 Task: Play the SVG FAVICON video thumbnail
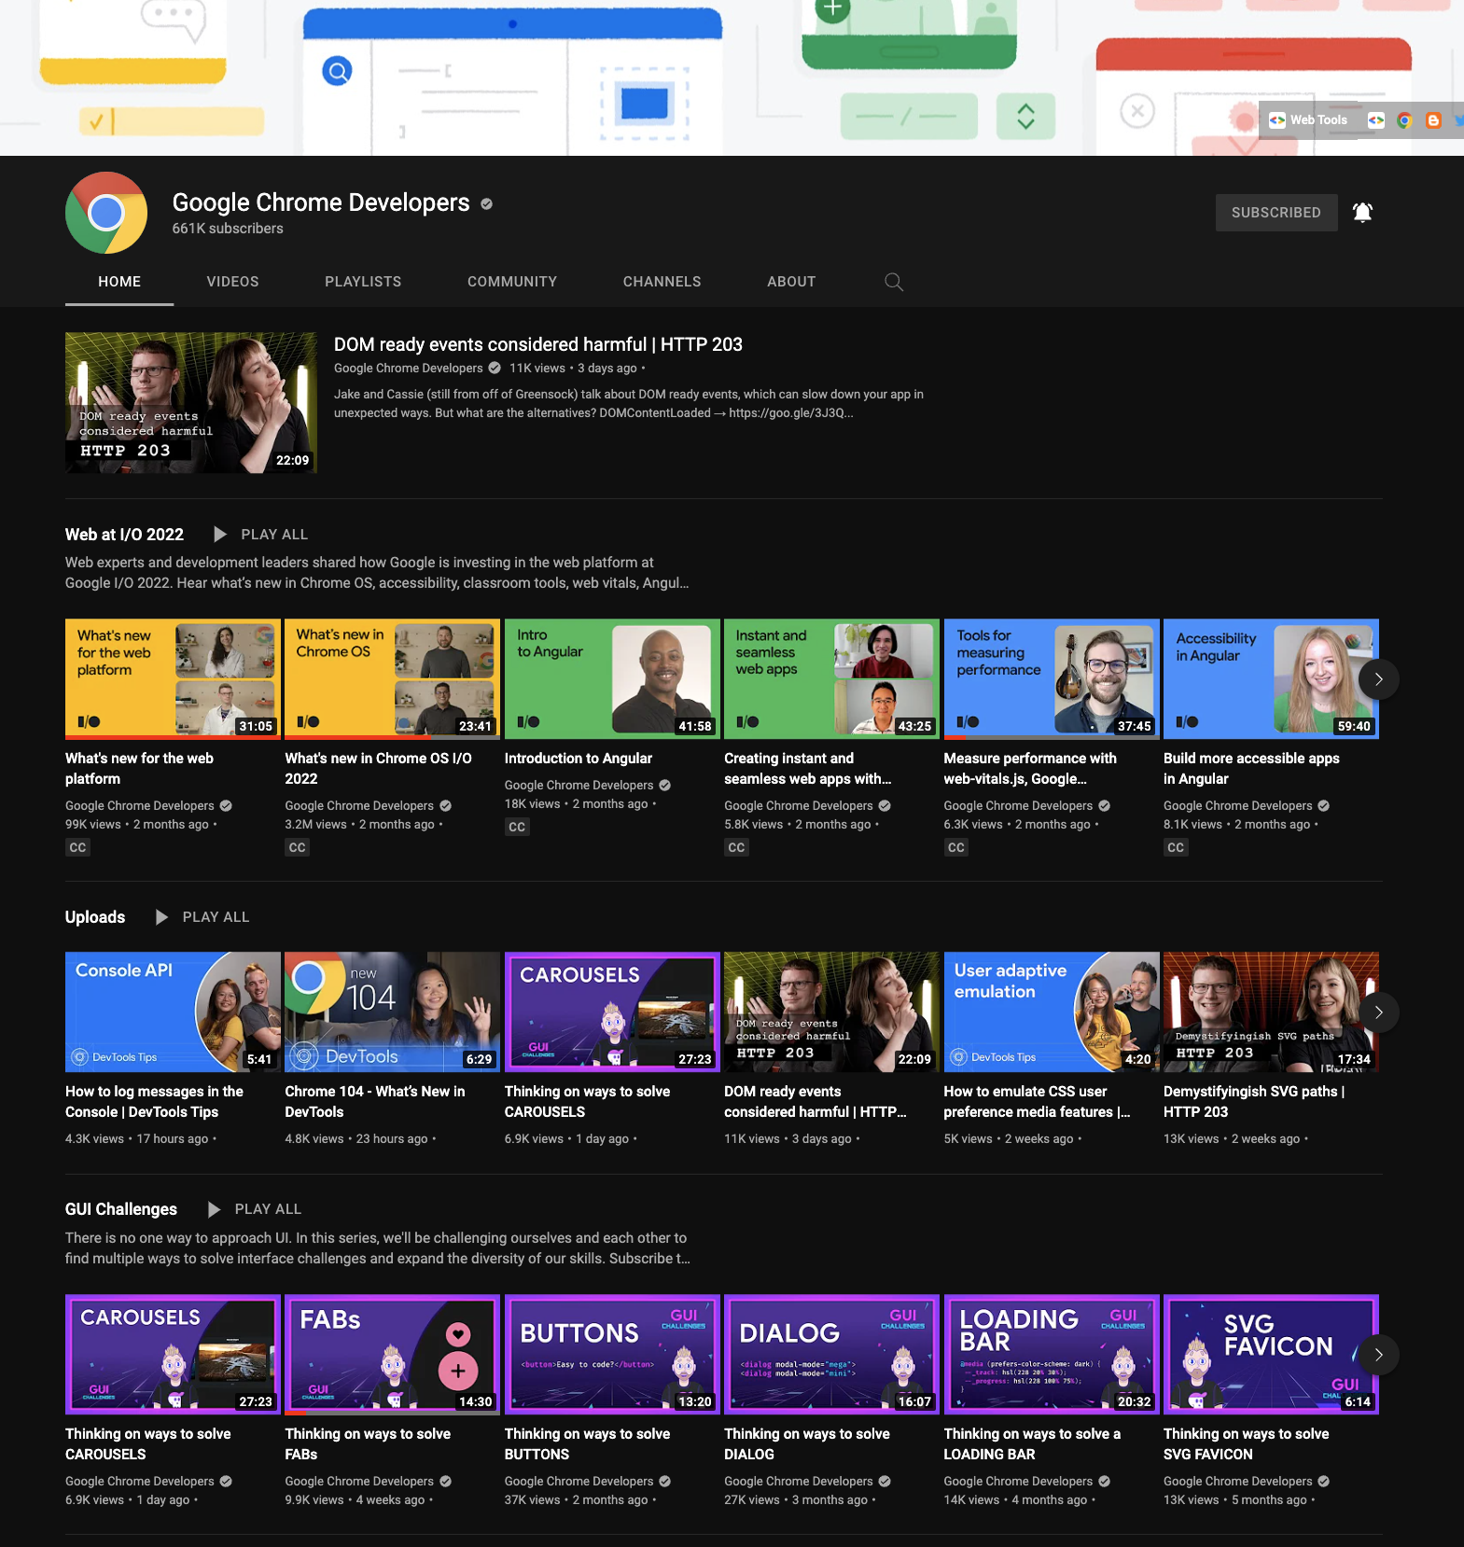click(1271, 1355)
